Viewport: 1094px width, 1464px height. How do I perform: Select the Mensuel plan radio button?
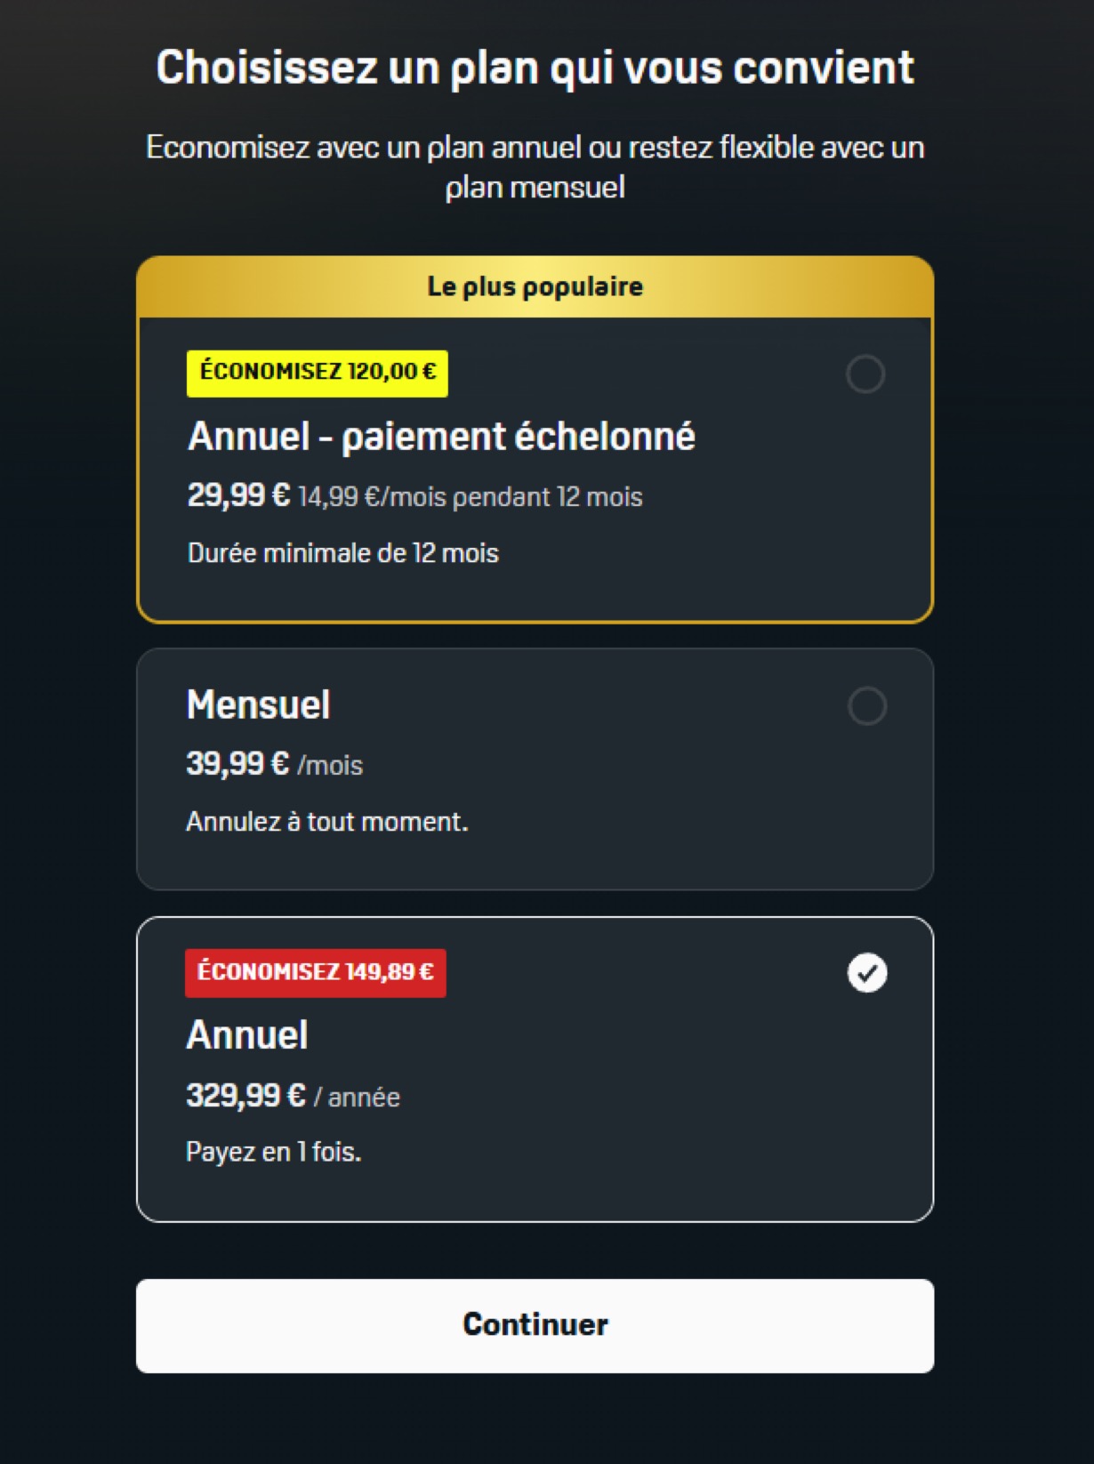click(x=866, y=706)
